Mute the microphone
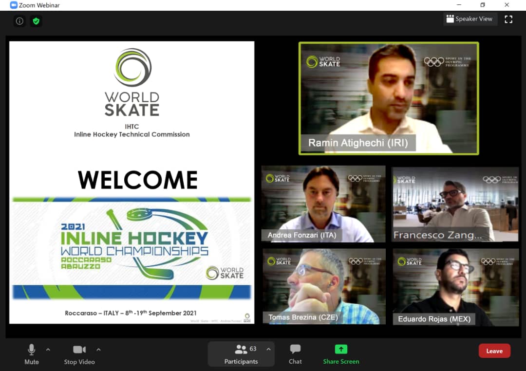This screenshot has width=526, height=371. tap(32, 354)
